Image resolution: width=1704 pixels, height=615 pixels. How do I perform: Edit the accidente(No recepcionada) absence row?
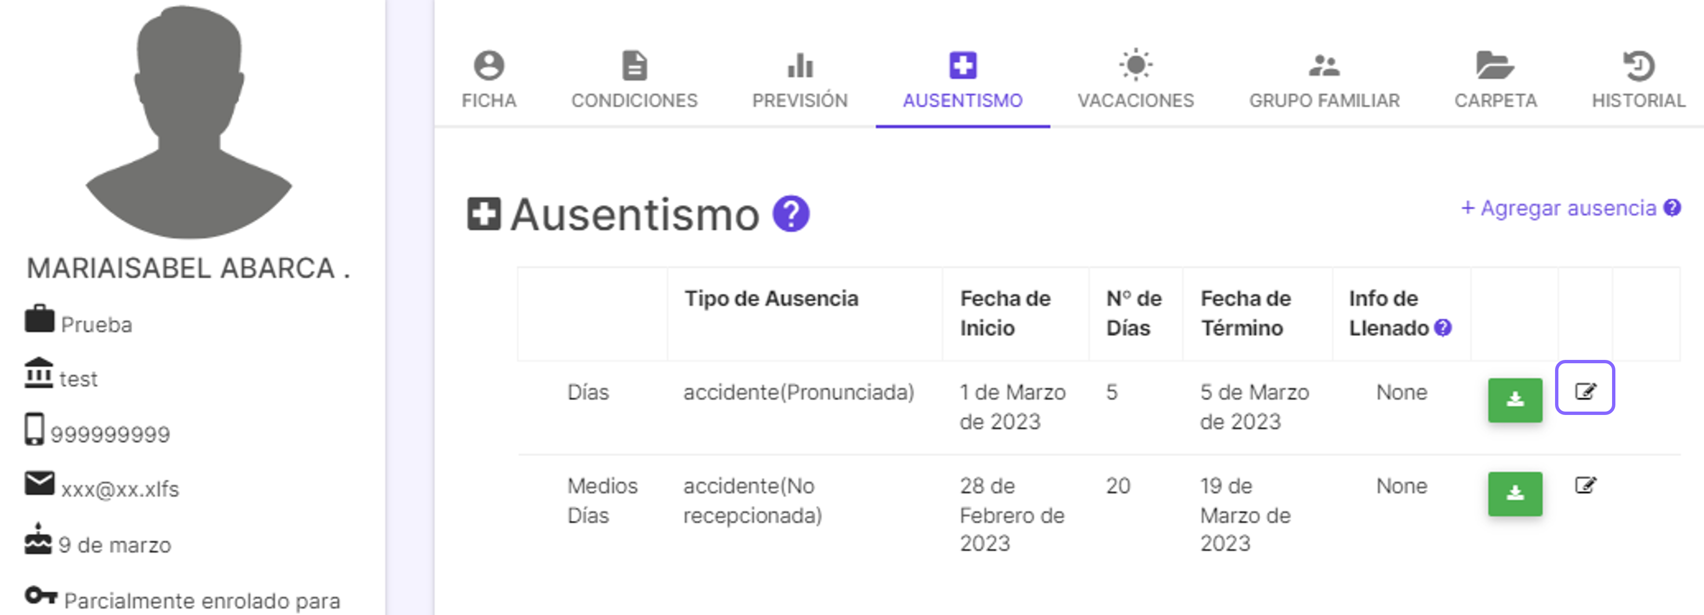(1585, 485)
